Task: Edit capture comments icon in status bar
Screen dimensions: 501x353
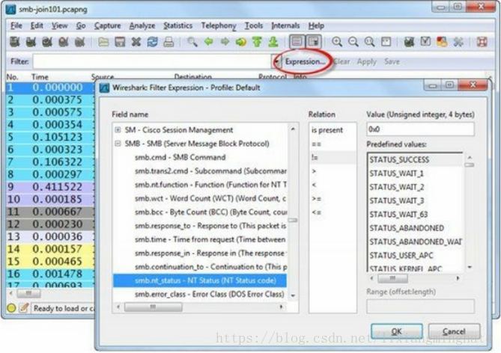Action: (x=24, y=308)
